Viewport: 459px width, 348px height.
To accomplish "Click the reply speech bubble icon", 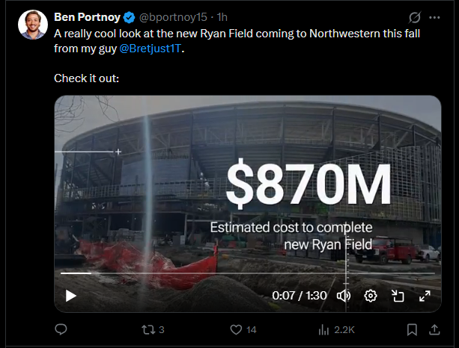I will (x=61, y=329).
